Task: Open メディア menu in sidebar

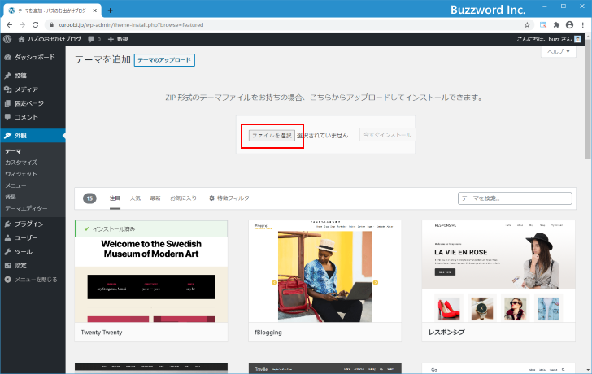Action: click(33, 89)
